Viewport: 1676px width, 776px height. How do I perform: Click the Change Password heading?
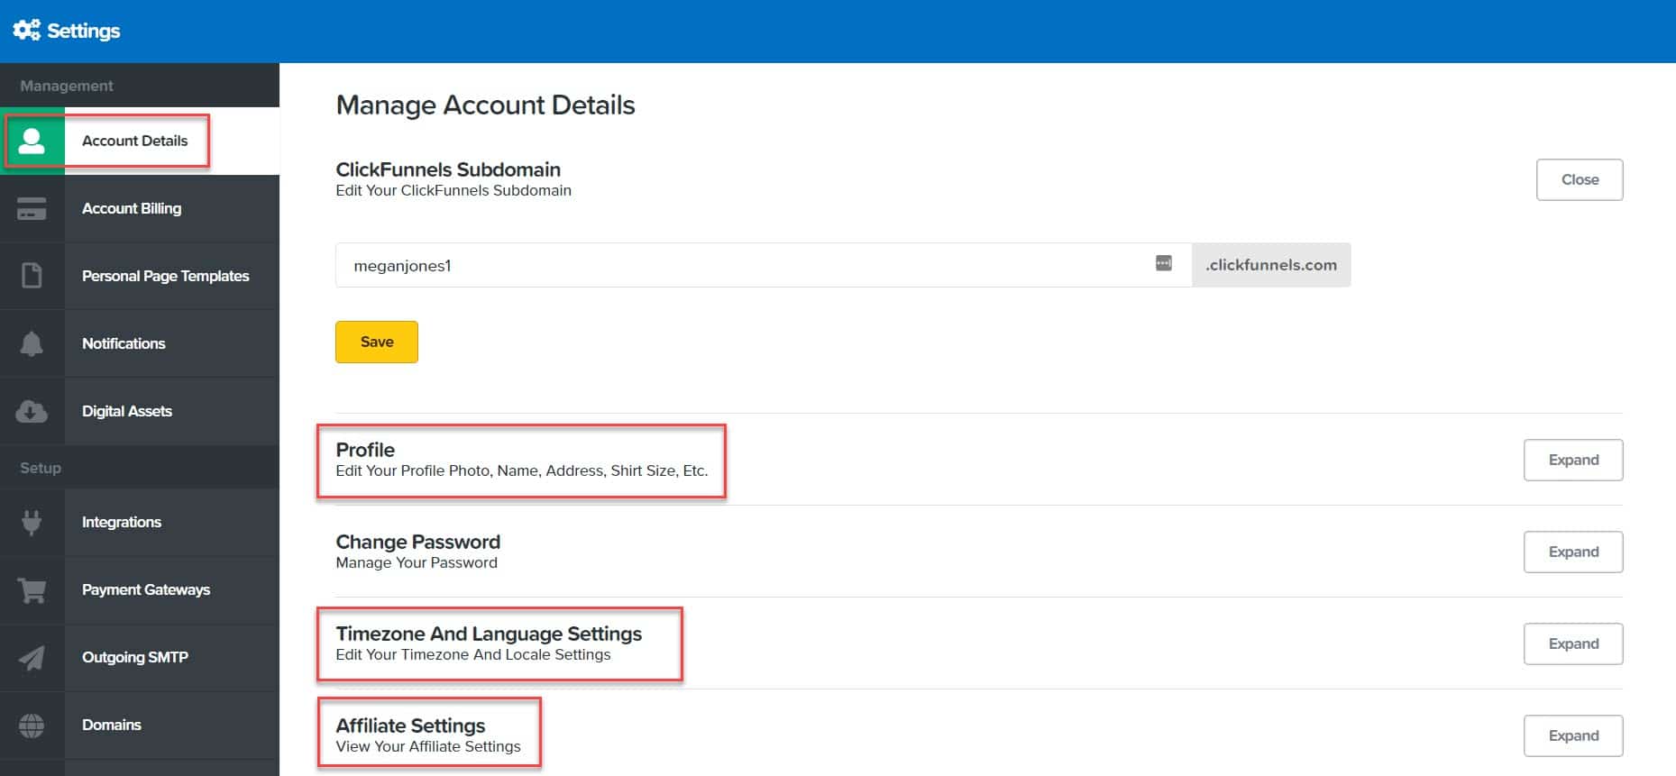(417, 542)
